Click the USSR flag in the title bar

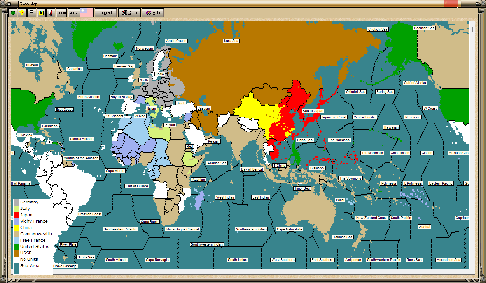(451, 4)
